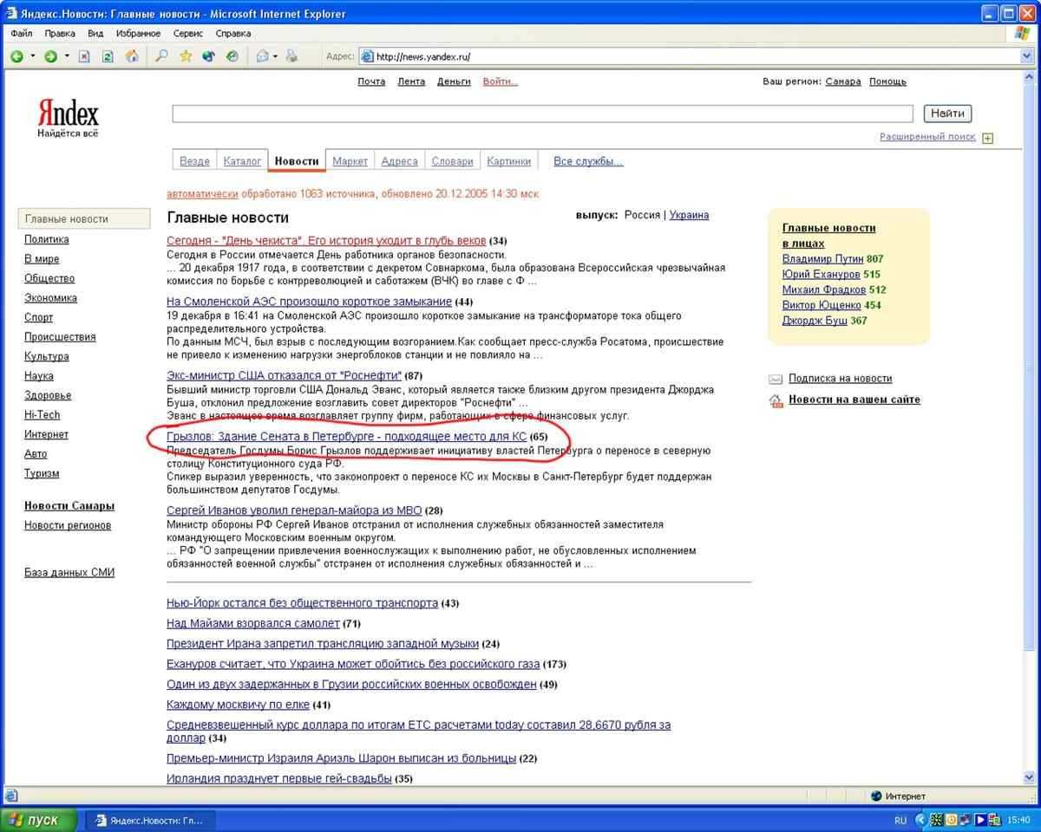Image resolution: width=1041 pixels, height=832 pixels.
Task: Click the Найти search button
Action: pos(947,114)
